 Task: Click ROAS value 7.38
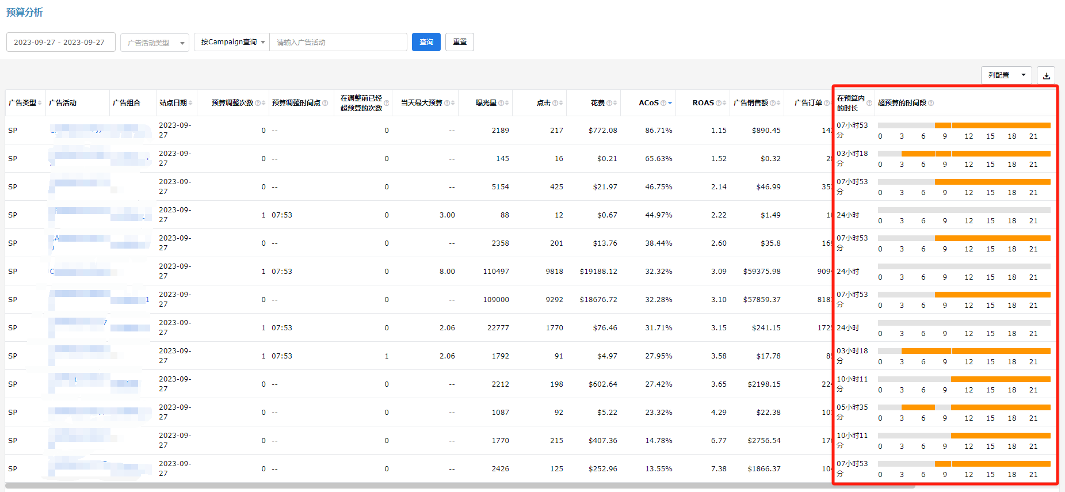[719, 469]
